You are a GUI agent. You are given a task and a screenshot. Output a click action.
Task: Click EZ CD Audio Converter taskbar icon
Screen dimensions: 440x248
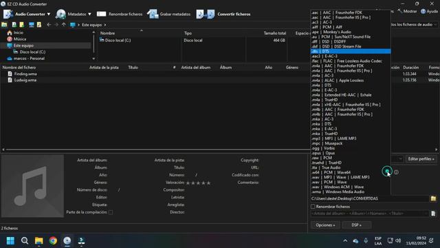pos(67,240)
